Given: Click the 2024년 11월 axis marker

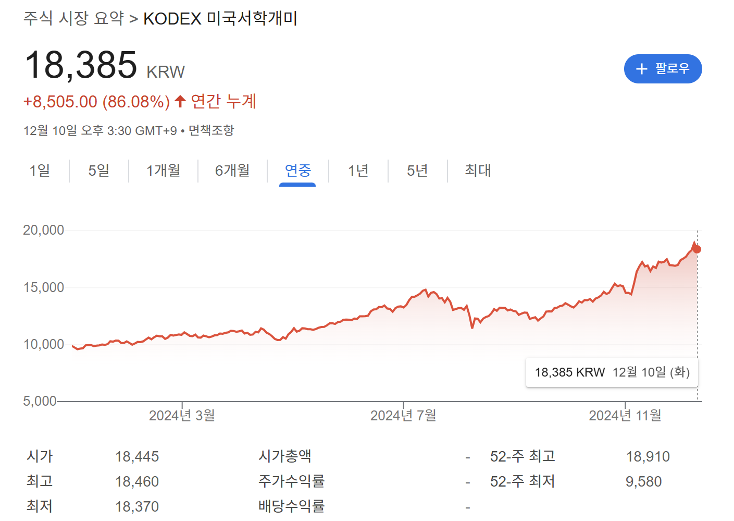Looking at the screenshot, I should pos(625,415).
